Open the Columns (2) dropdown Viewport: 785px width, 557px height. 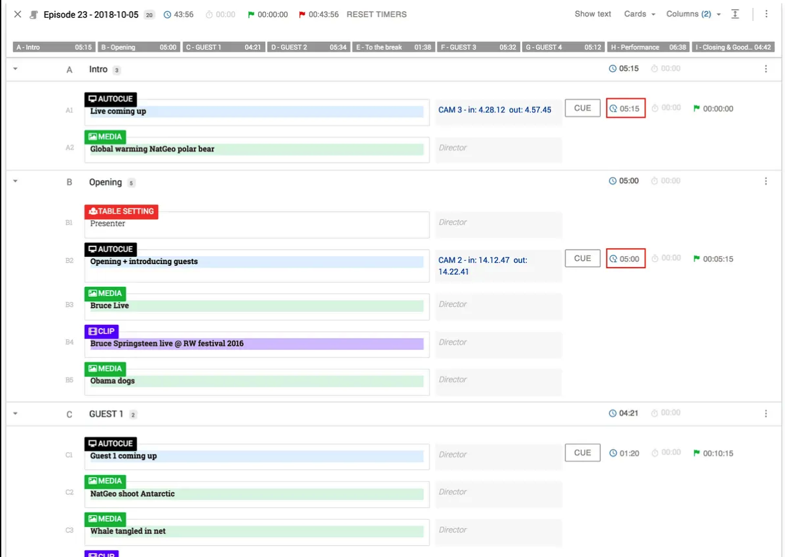coord(693,14)
